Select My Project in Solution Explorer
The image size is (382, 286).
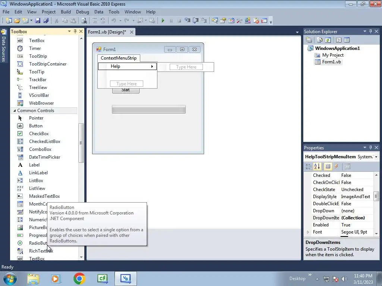[x=333, y=55]
